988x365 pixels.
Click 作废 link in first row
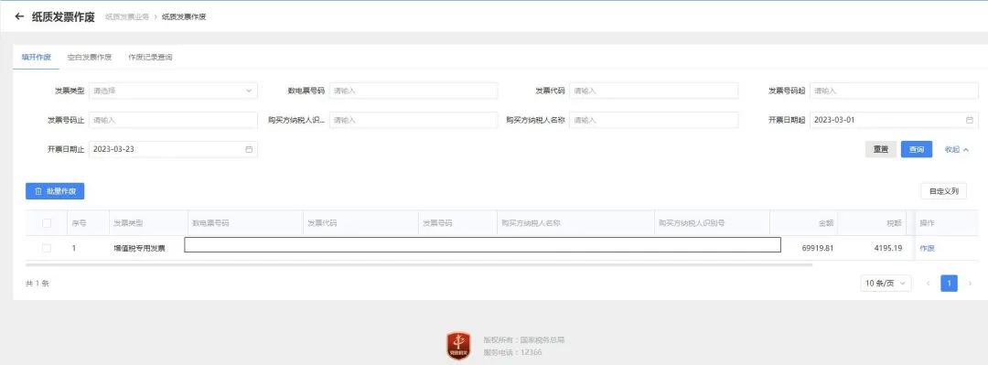click(x=927, y=249)
